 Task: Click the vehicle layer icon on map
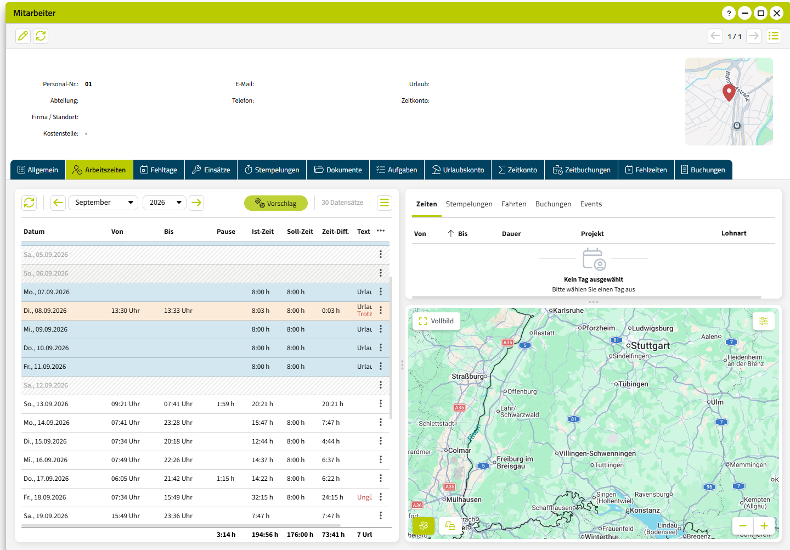(450, 526)
